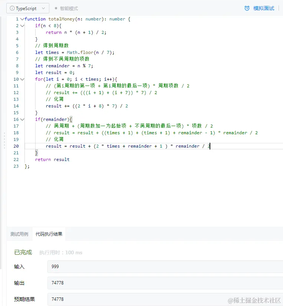This screenshot has width=283, height=306.
Task: Click line number 20 in the gutter
Action: (16, 146)
